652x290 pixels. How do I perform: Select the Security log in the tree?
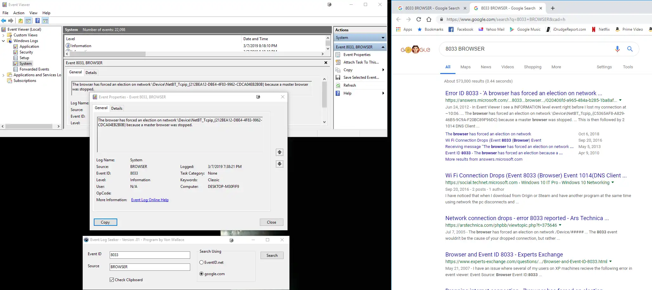[26, 52]
